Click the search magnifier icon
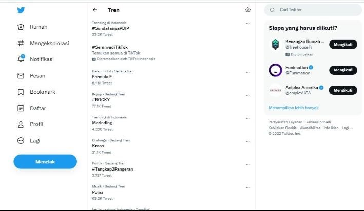The width and height of the screenshot is (364, 211). point(272,10)
